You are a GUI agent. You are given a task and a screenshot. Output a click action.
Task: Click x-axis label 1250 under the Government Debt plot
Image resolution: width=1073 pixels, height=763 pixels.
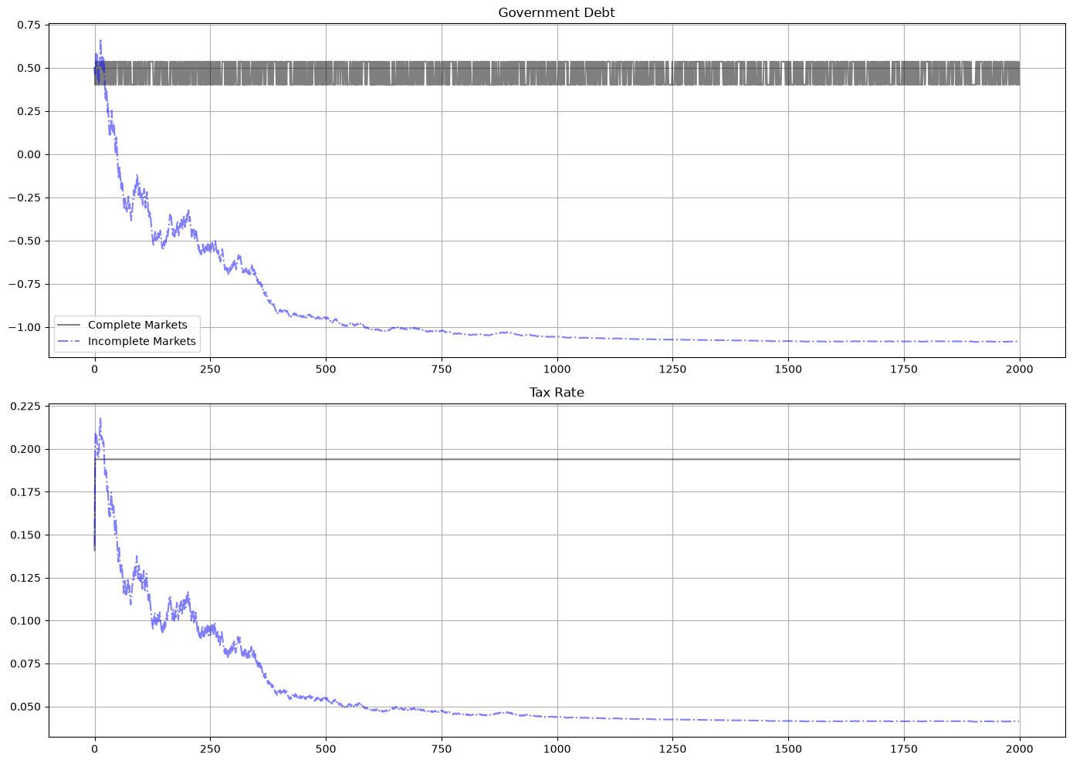pos(672,369)
